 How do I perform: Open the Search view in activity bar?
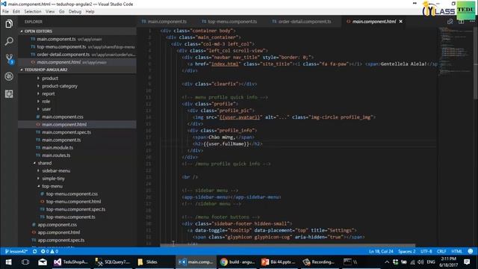(x=9, y=41)
